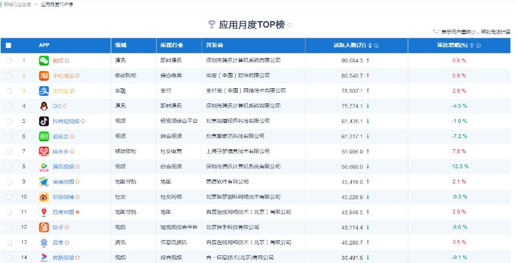Sort by 环比增幅(%) using sort arrows
This screenshot has height=263, width=517.
coord(472,45)
